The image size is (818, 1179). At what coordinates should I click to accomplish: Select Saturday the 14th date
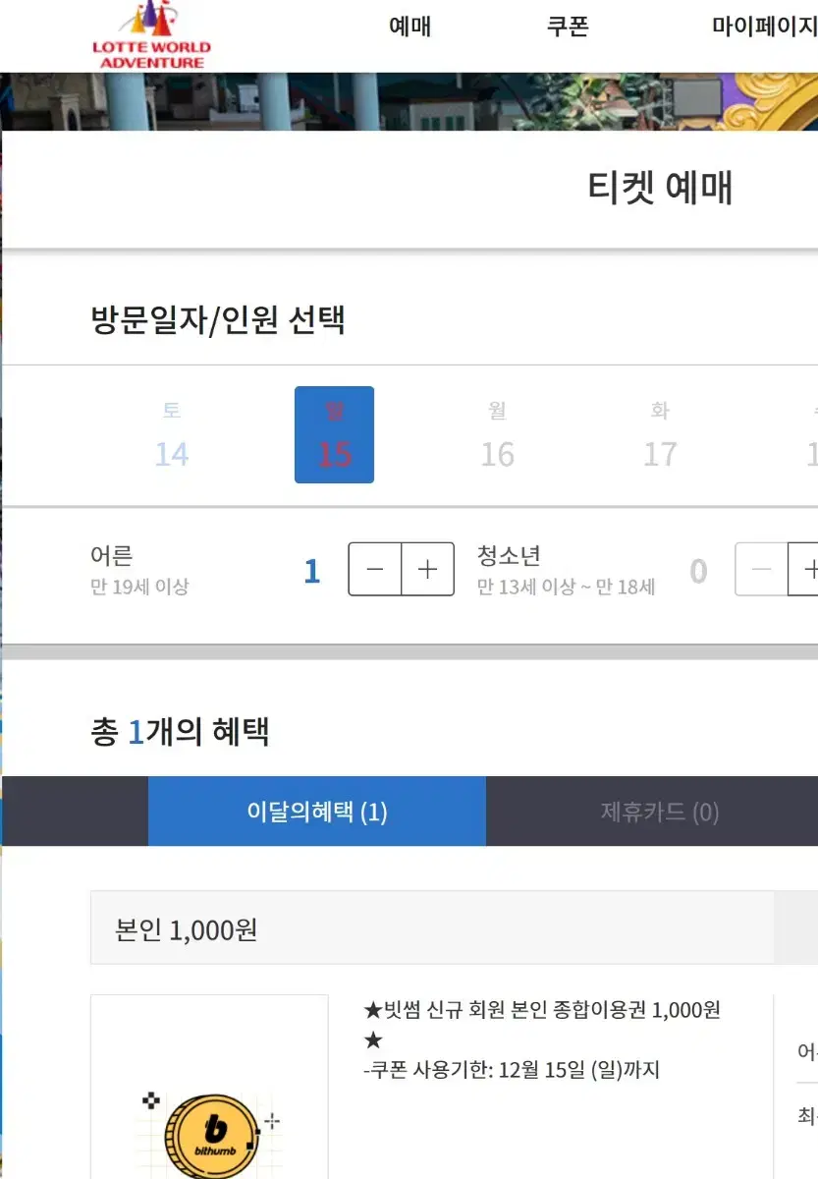tap(172, 434)
